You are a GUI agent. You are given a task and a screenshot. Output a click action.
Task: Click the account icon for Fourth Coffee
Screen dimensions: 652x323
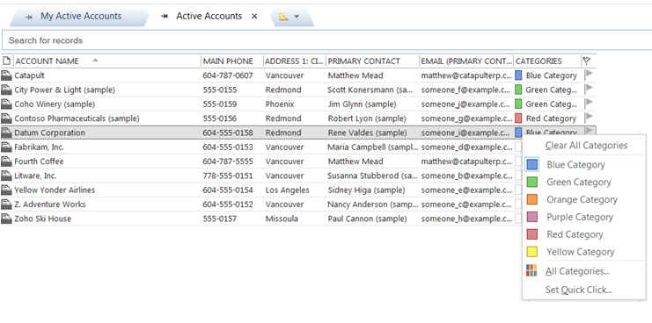pyautogui.click(x=6, y=161)
